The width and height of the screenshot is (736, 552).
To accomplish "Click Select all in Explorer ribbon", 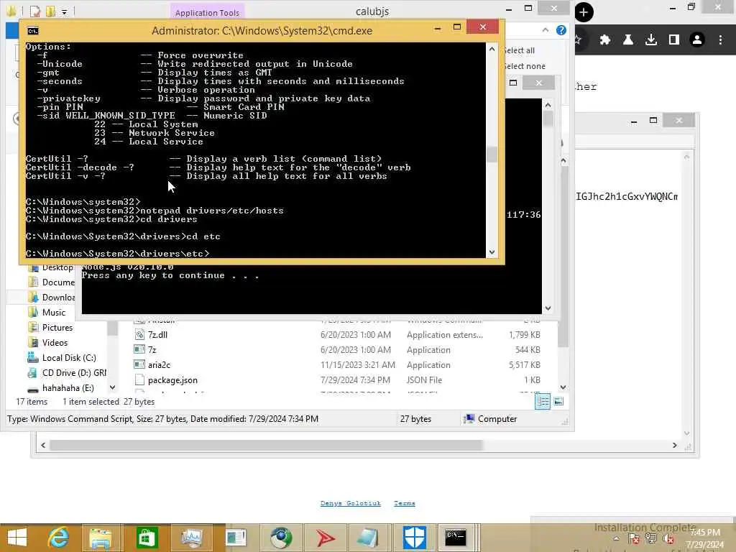I will 520,50.
